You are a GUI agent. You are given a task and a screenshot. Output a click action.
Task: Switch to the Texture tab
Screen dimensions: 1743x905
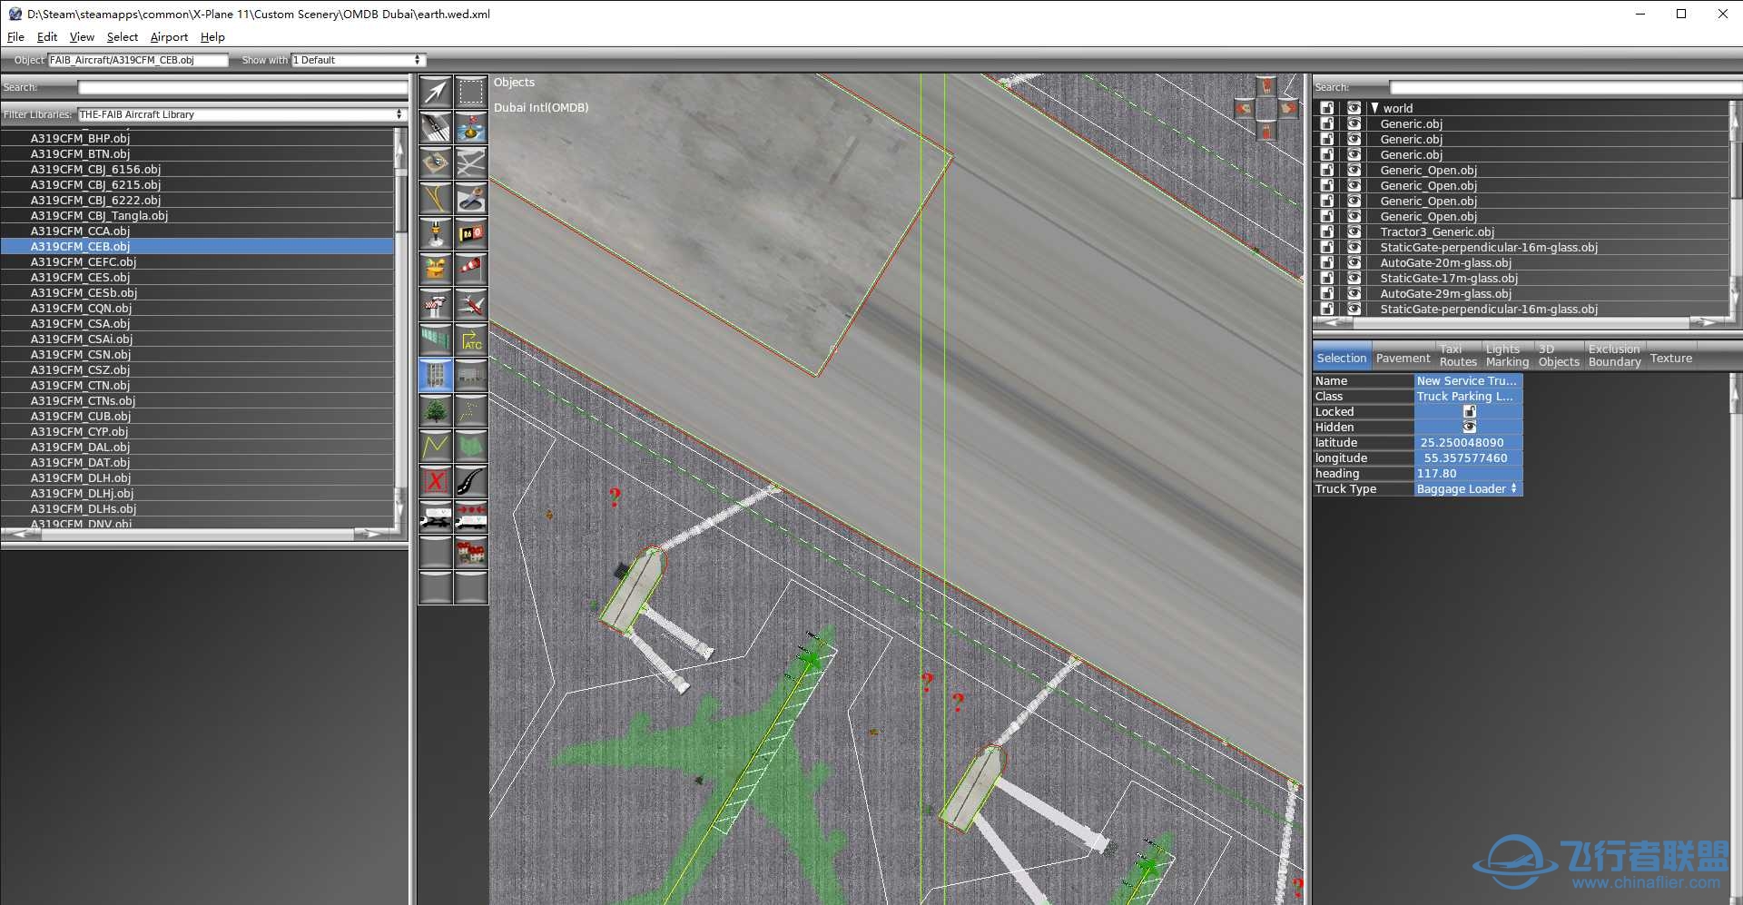[x=1671, y=359]
